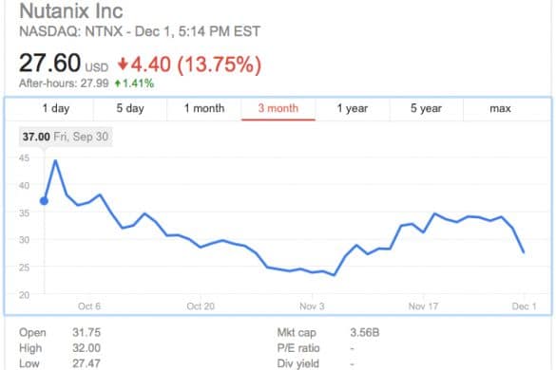
Task: Switch to the 5 year range
Action: coord(426,108)
